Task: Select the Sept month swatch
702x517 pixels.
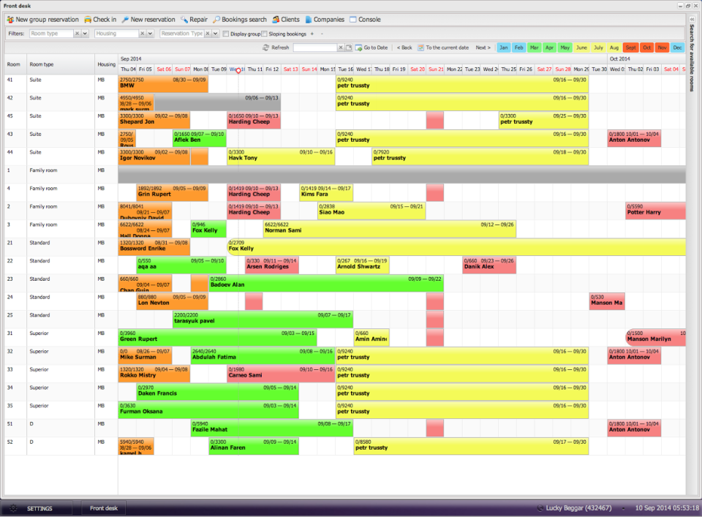Action: click(x=631, y=47)
